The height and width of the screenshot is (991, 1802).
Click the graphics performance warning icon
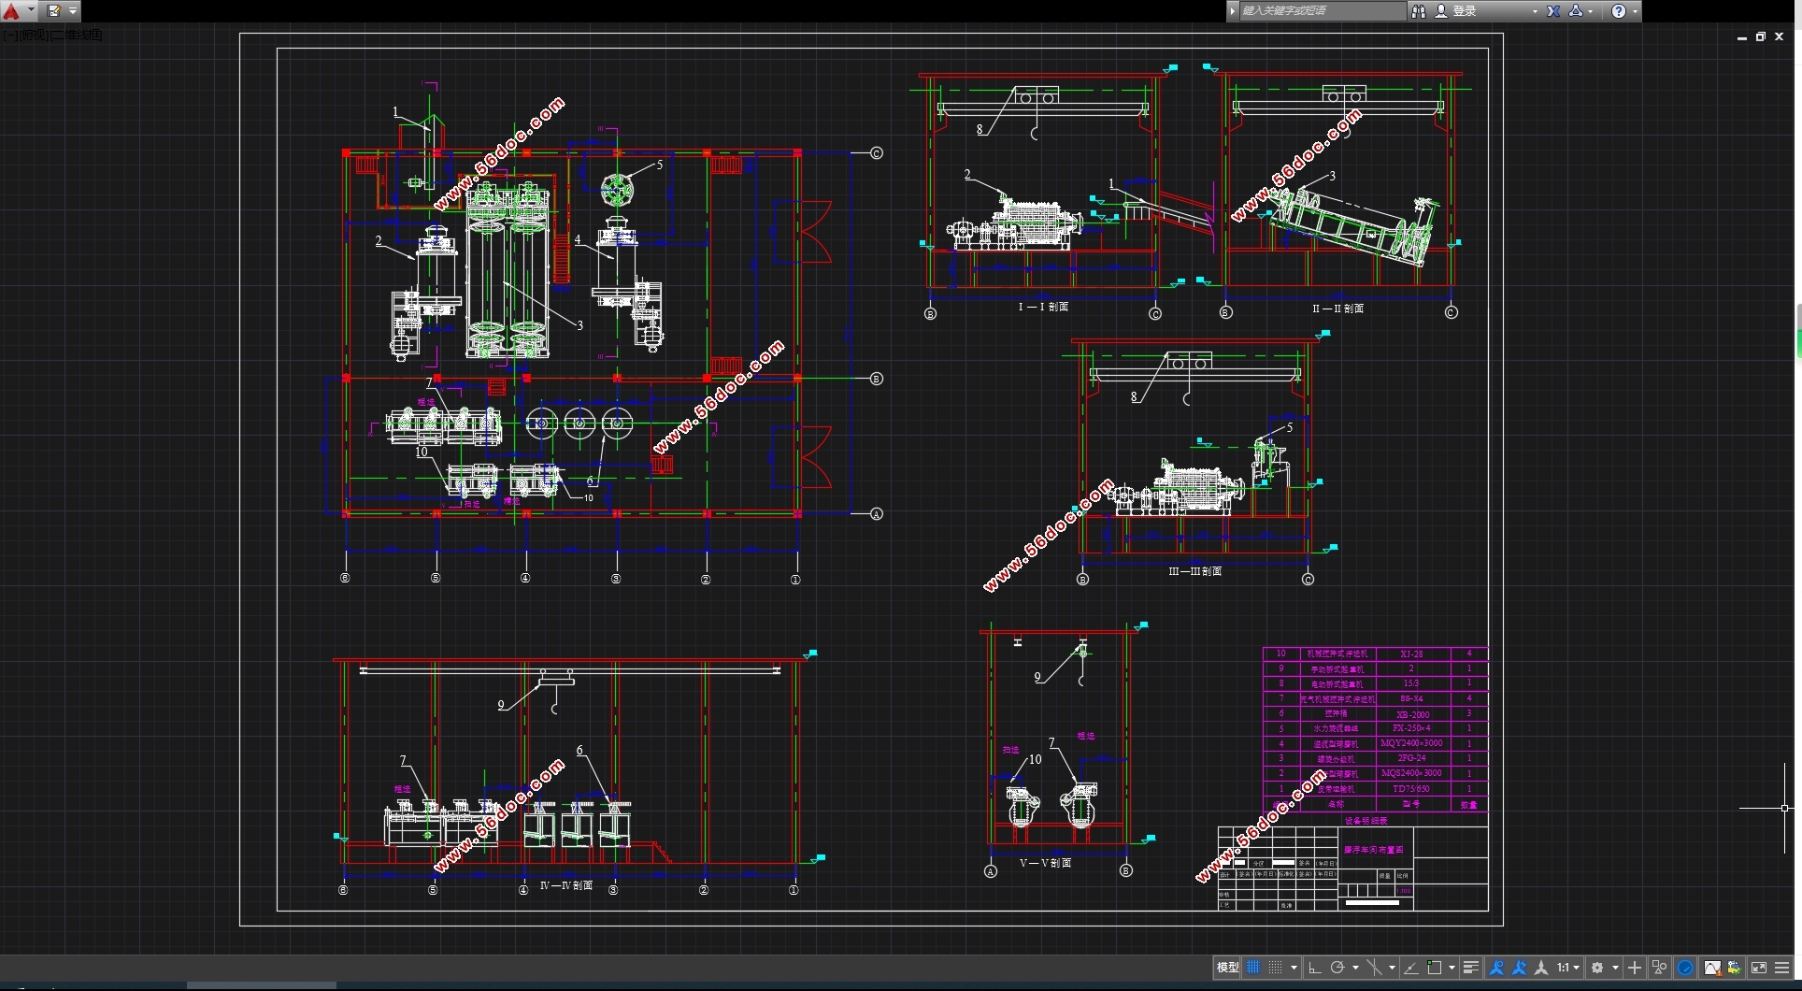[1712, 968]
